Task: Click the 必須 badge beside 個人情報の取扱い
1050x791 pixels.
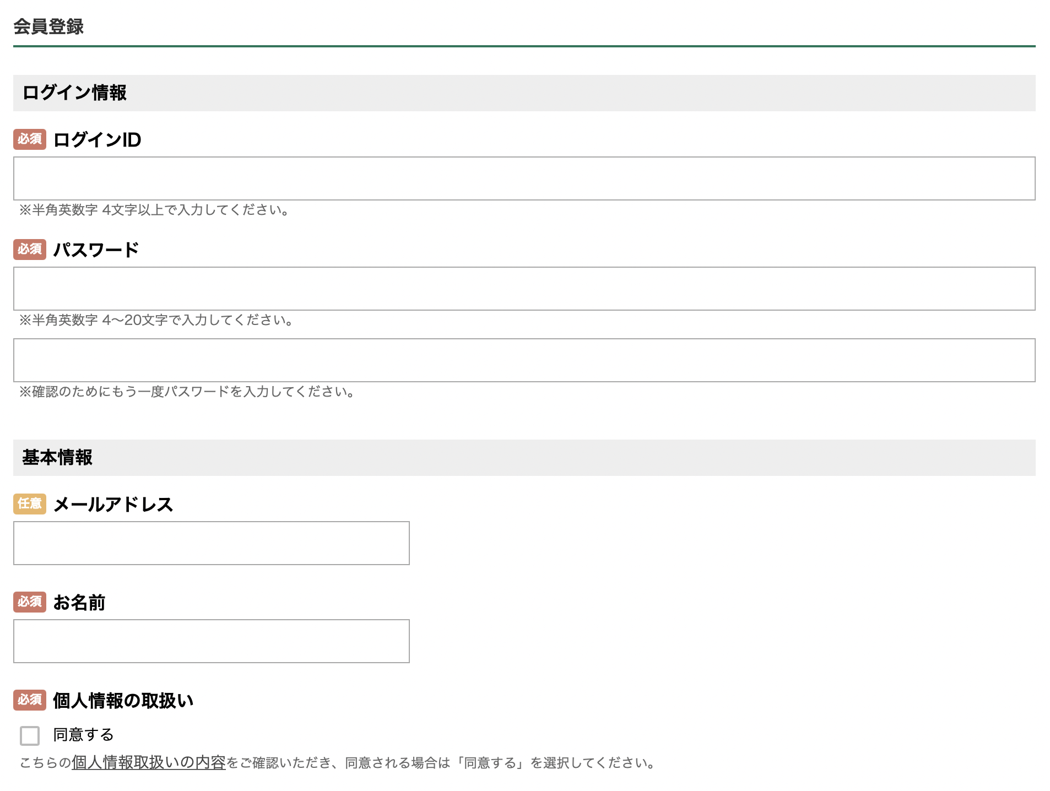Action: 30,700
